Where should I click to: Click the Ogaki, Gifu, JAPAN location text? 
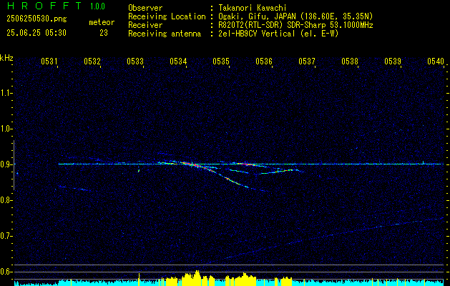[x=295, y=16]
